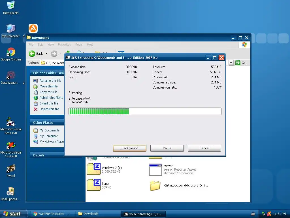Click the 7-Zip icon in dialog title bar
Screen dimensions: 290x218
[x=68, y=57]
